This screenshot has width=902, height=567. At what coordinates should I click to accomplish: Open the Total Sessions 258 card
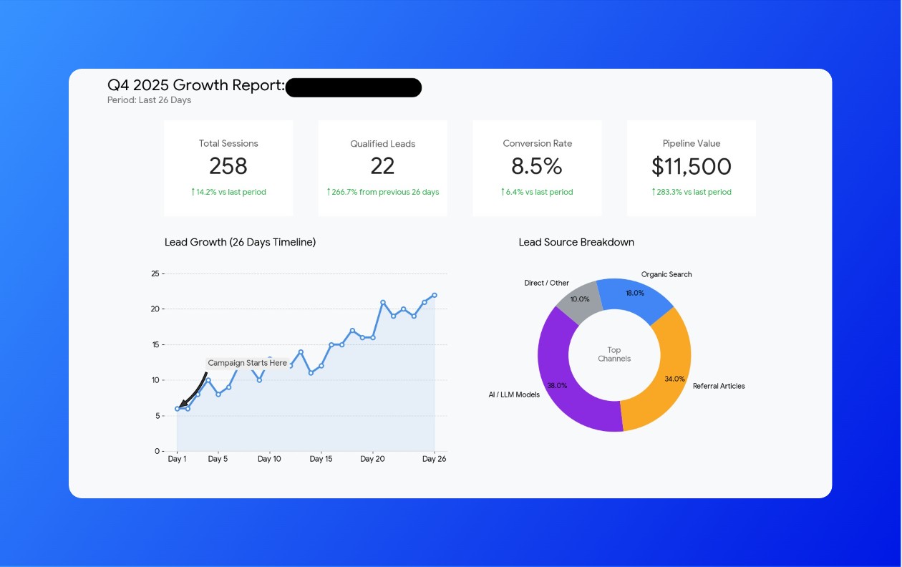point(228,168)
